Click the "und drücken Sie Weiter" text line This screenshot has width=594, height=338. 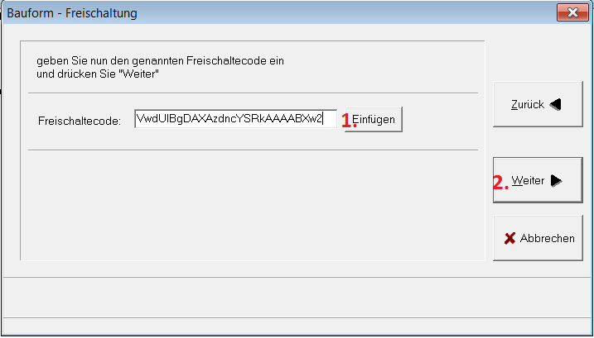(x=98, y=74)
